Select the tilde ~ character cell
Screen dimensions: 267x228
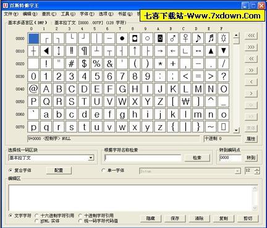(x=211, y=127)
